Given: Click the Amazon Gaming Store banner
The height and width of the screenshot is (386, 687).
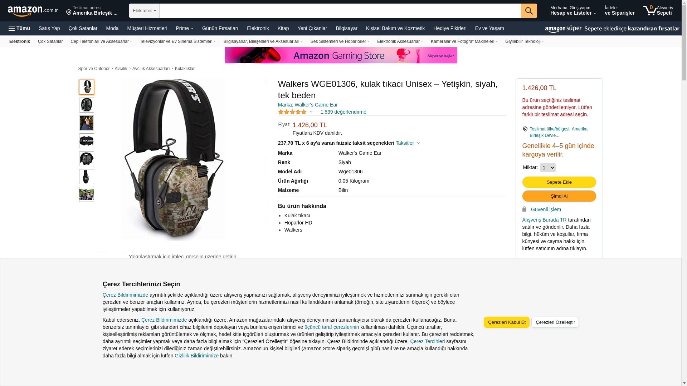Looking at the screenshot, I should [x=341, y=55].
